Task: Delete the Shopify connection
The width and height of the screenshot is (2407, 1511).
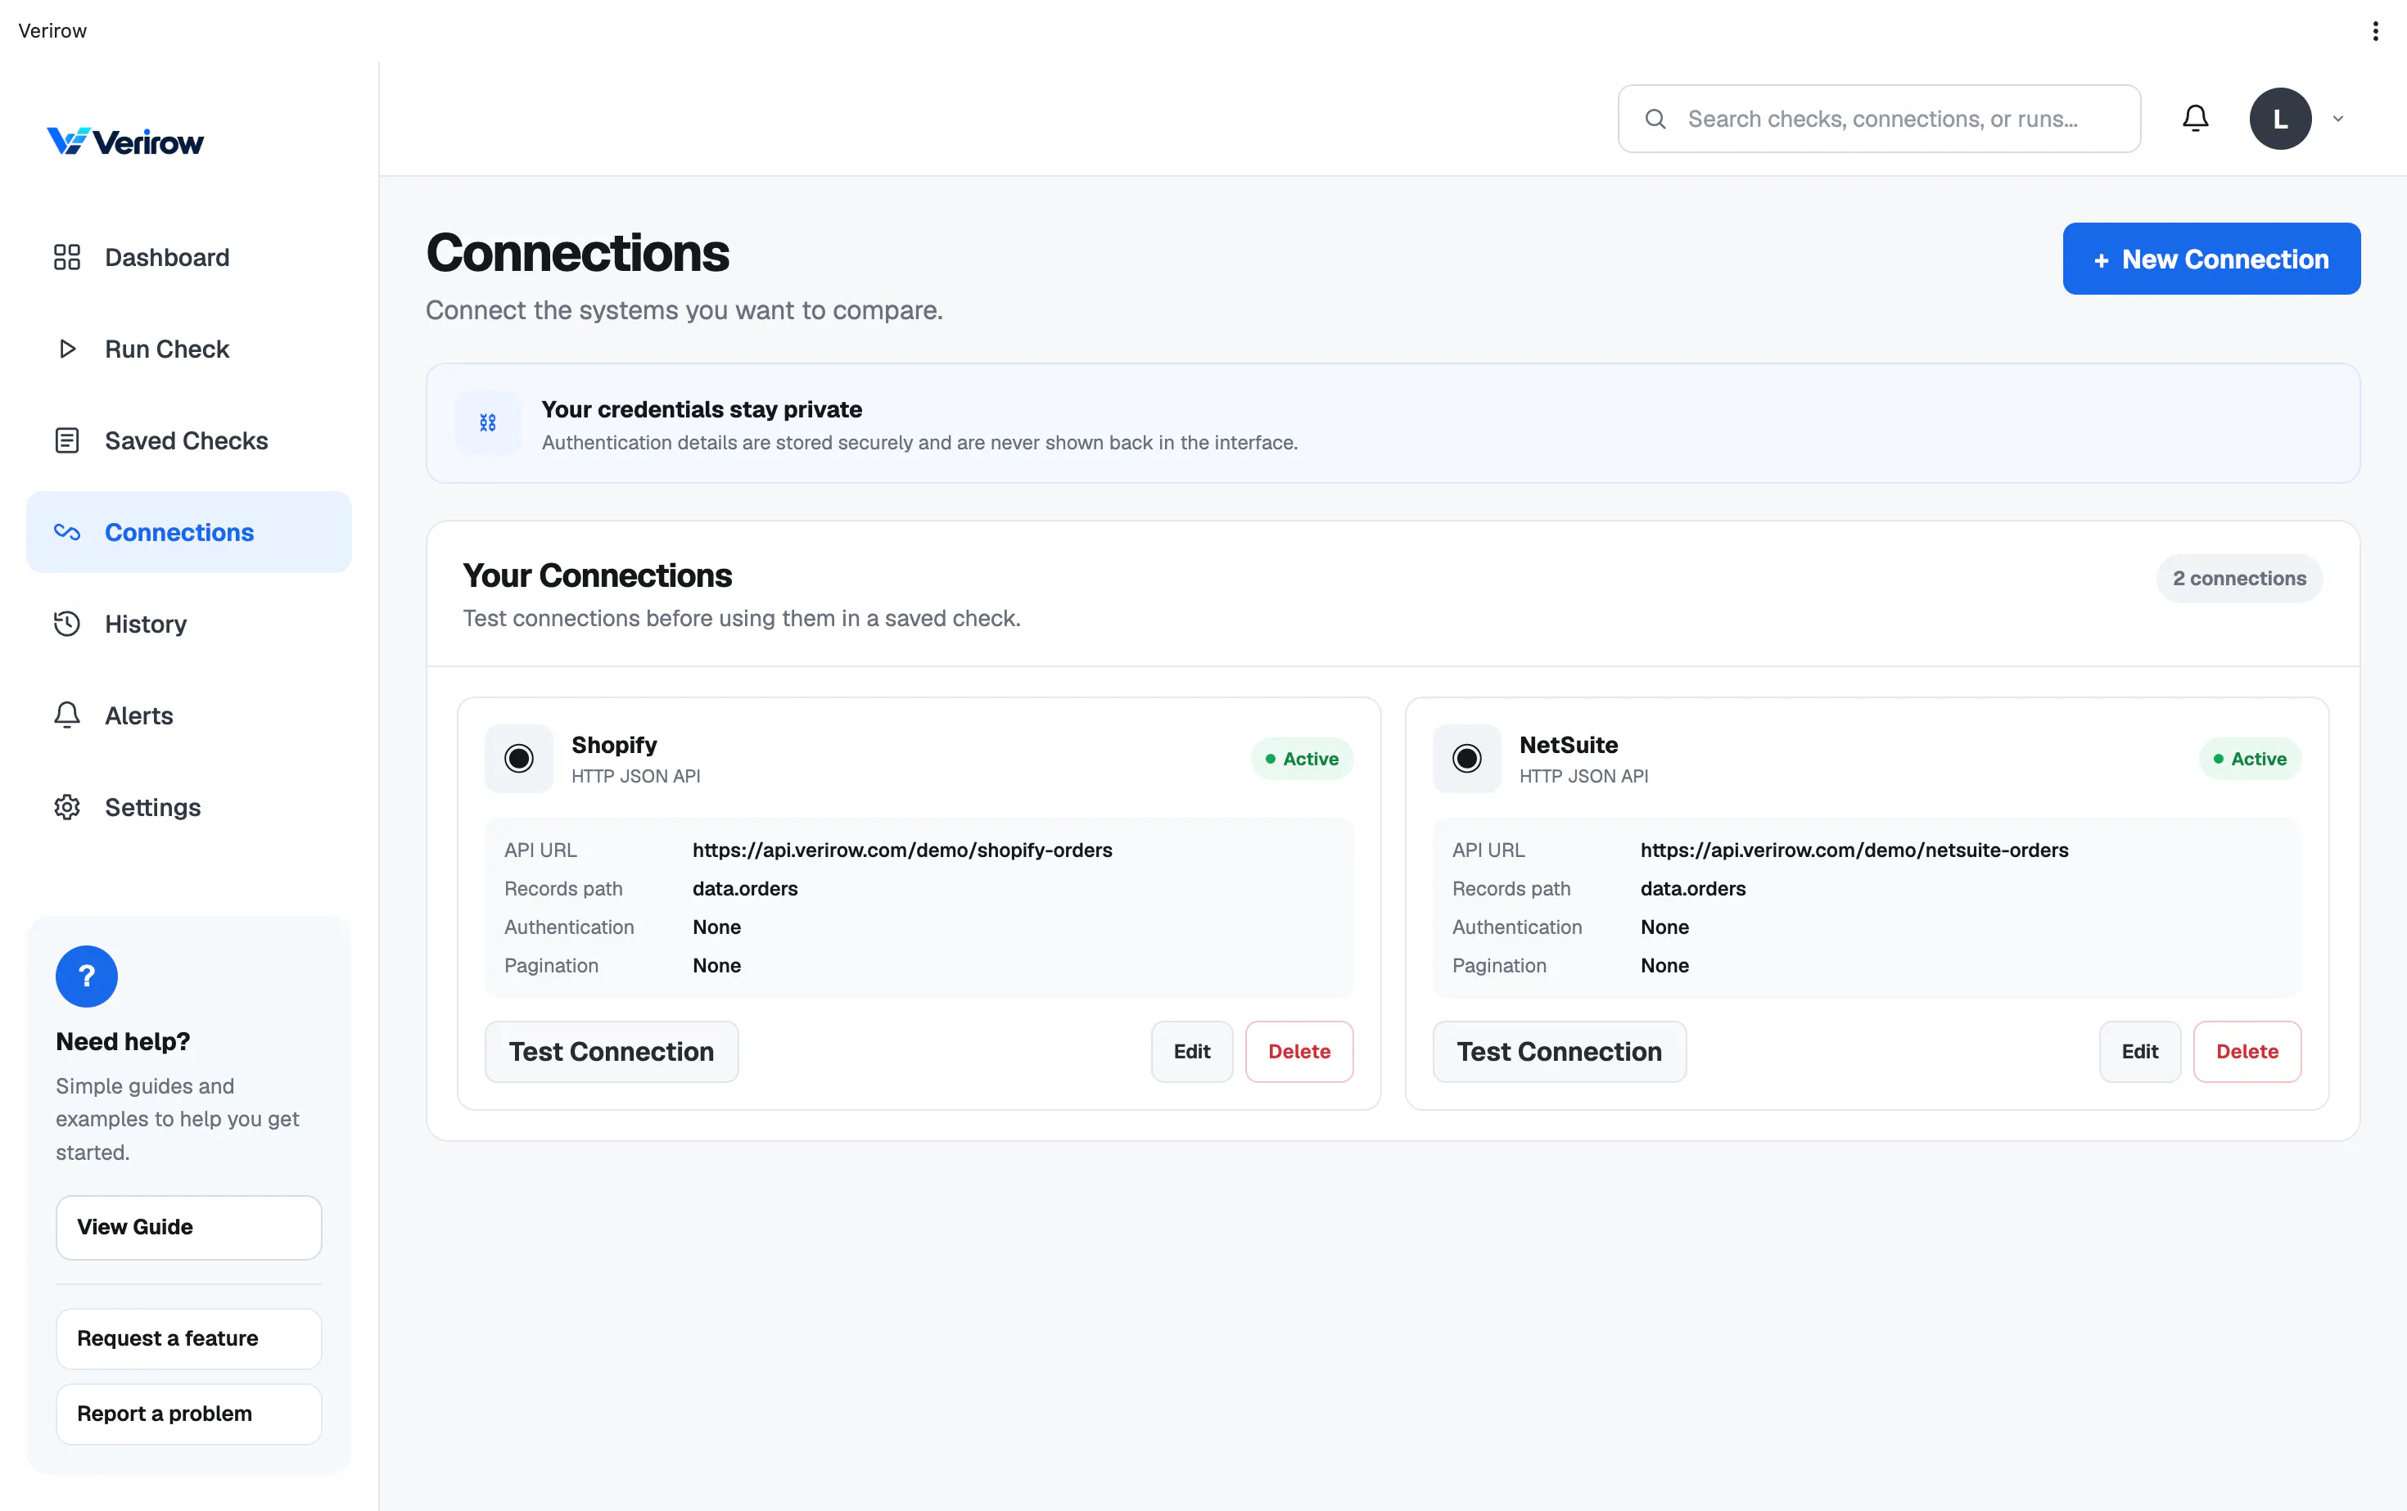Action: (x=1299, y=1051)
